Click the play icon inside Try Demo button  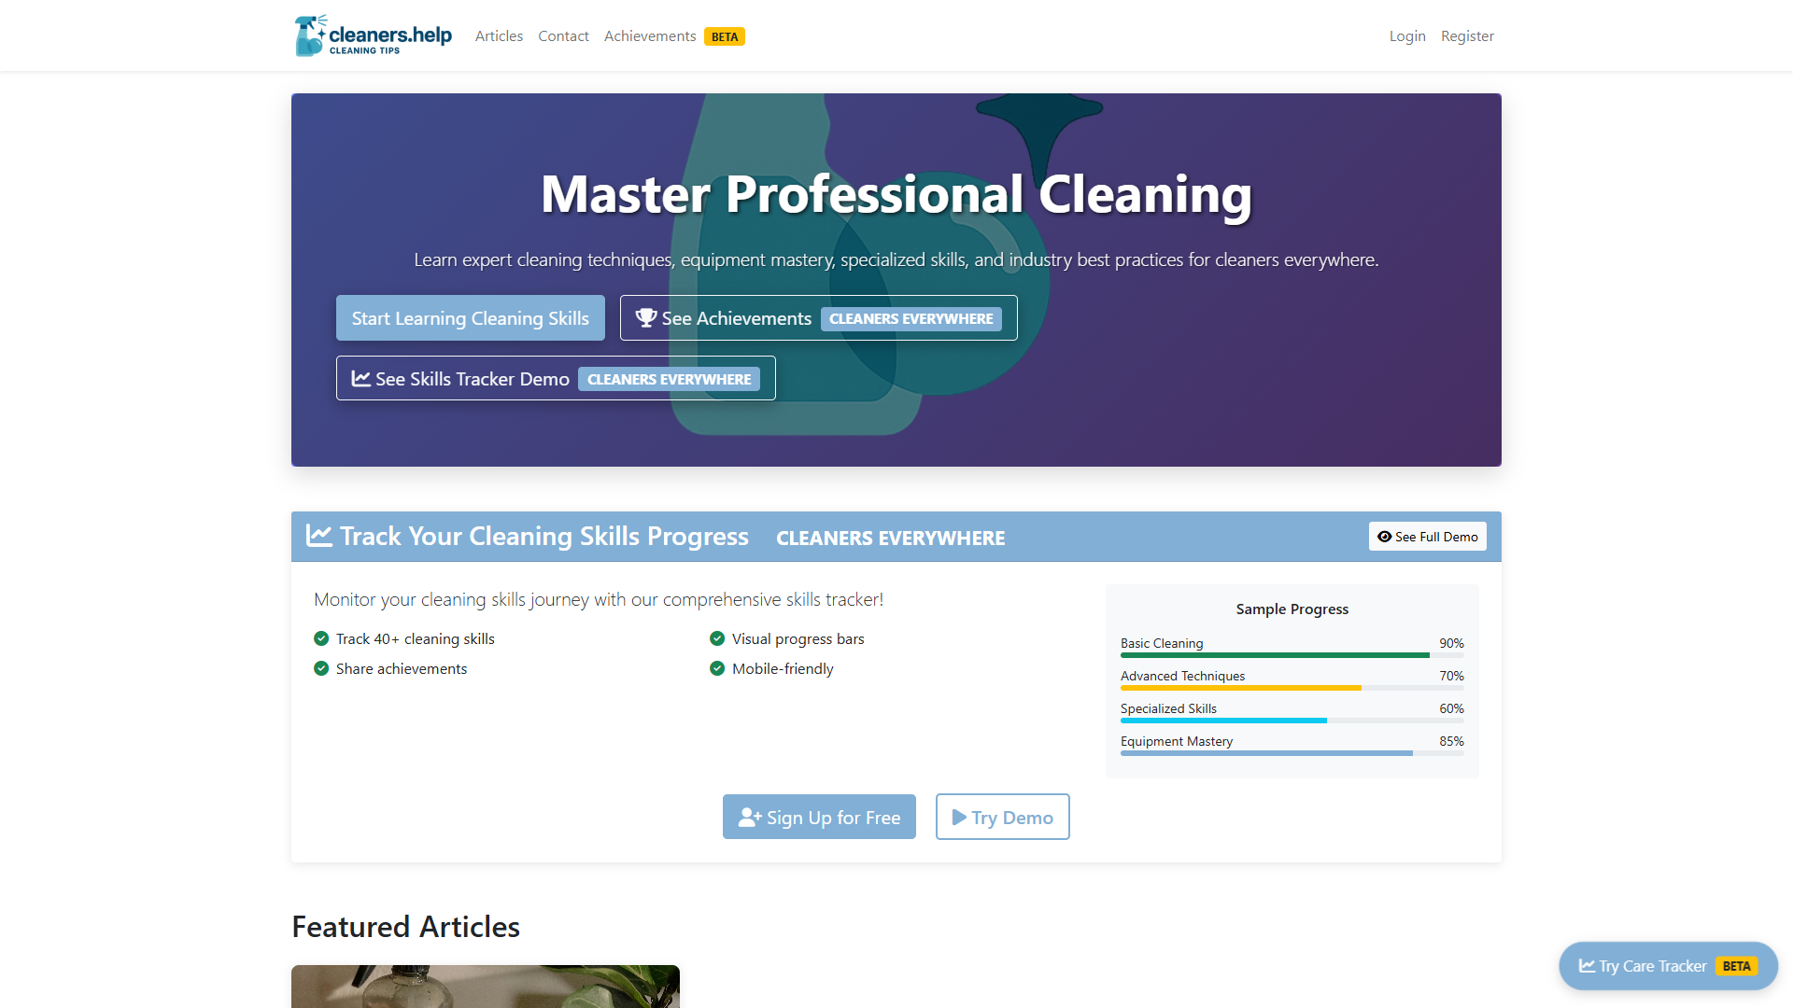(x=958, y=817)
